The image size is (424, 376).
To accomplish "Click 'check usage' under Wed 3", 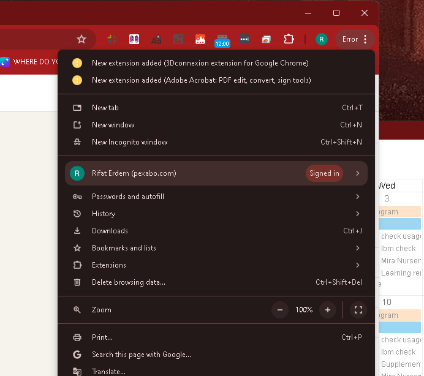I will (401, 236).
